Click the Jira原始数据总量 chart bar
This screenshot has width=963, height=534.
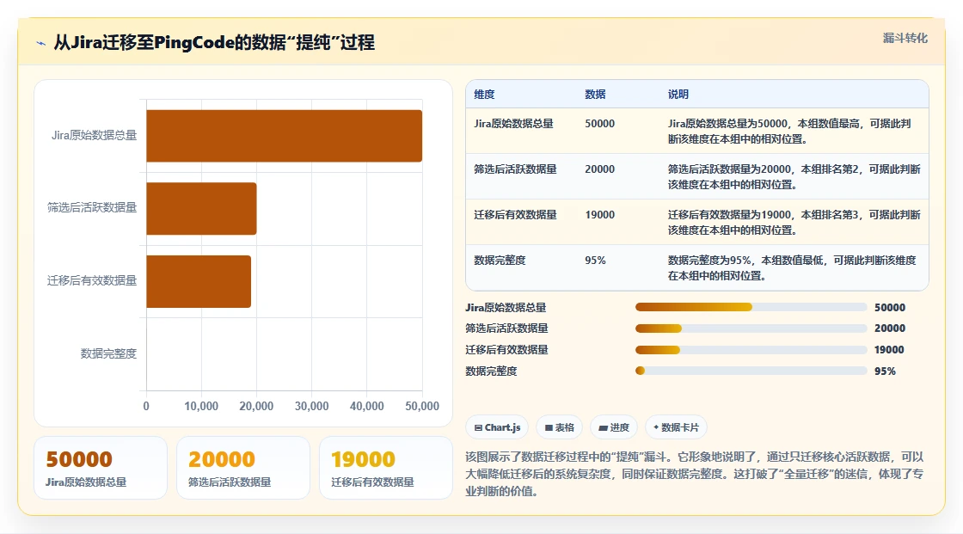(285, 136)
